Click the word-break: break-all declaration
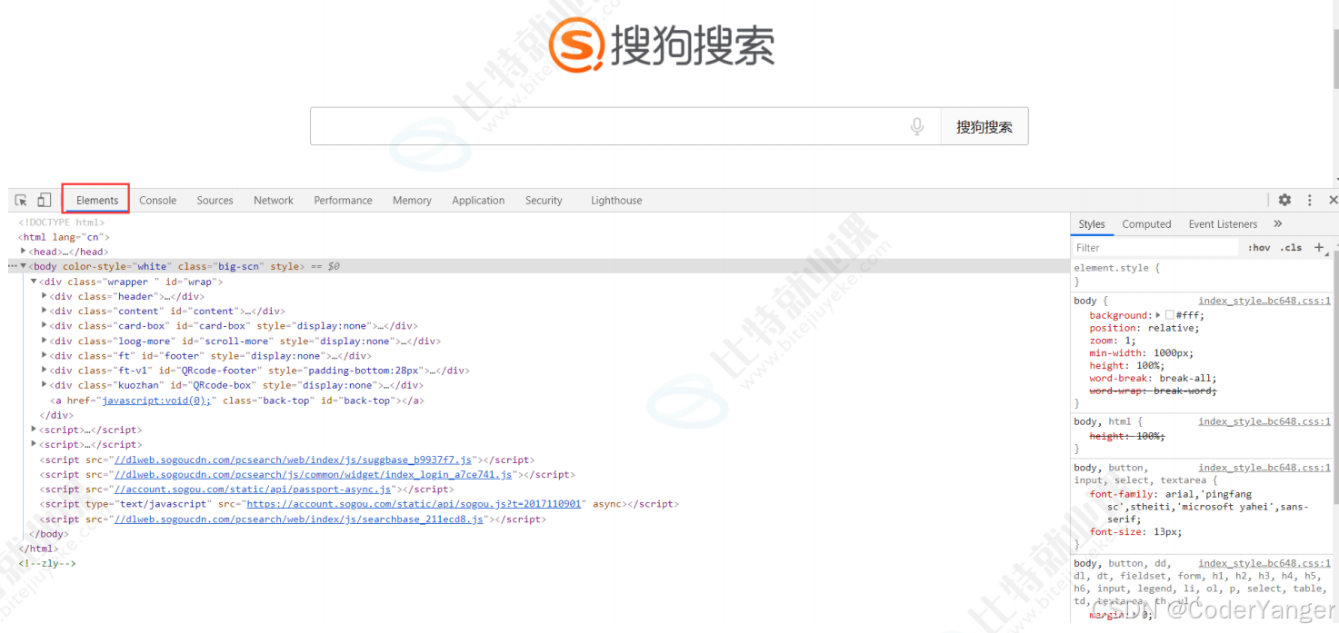The height and width of the screenshot is (633, 1339). (1153, 379)
